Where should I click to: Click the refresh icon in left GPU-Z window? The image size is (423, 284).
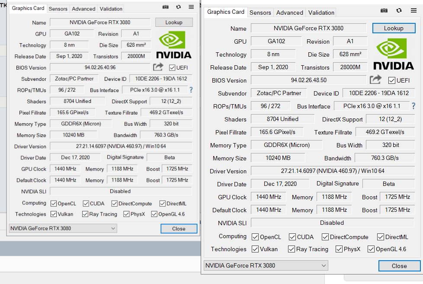pos(178,7)
